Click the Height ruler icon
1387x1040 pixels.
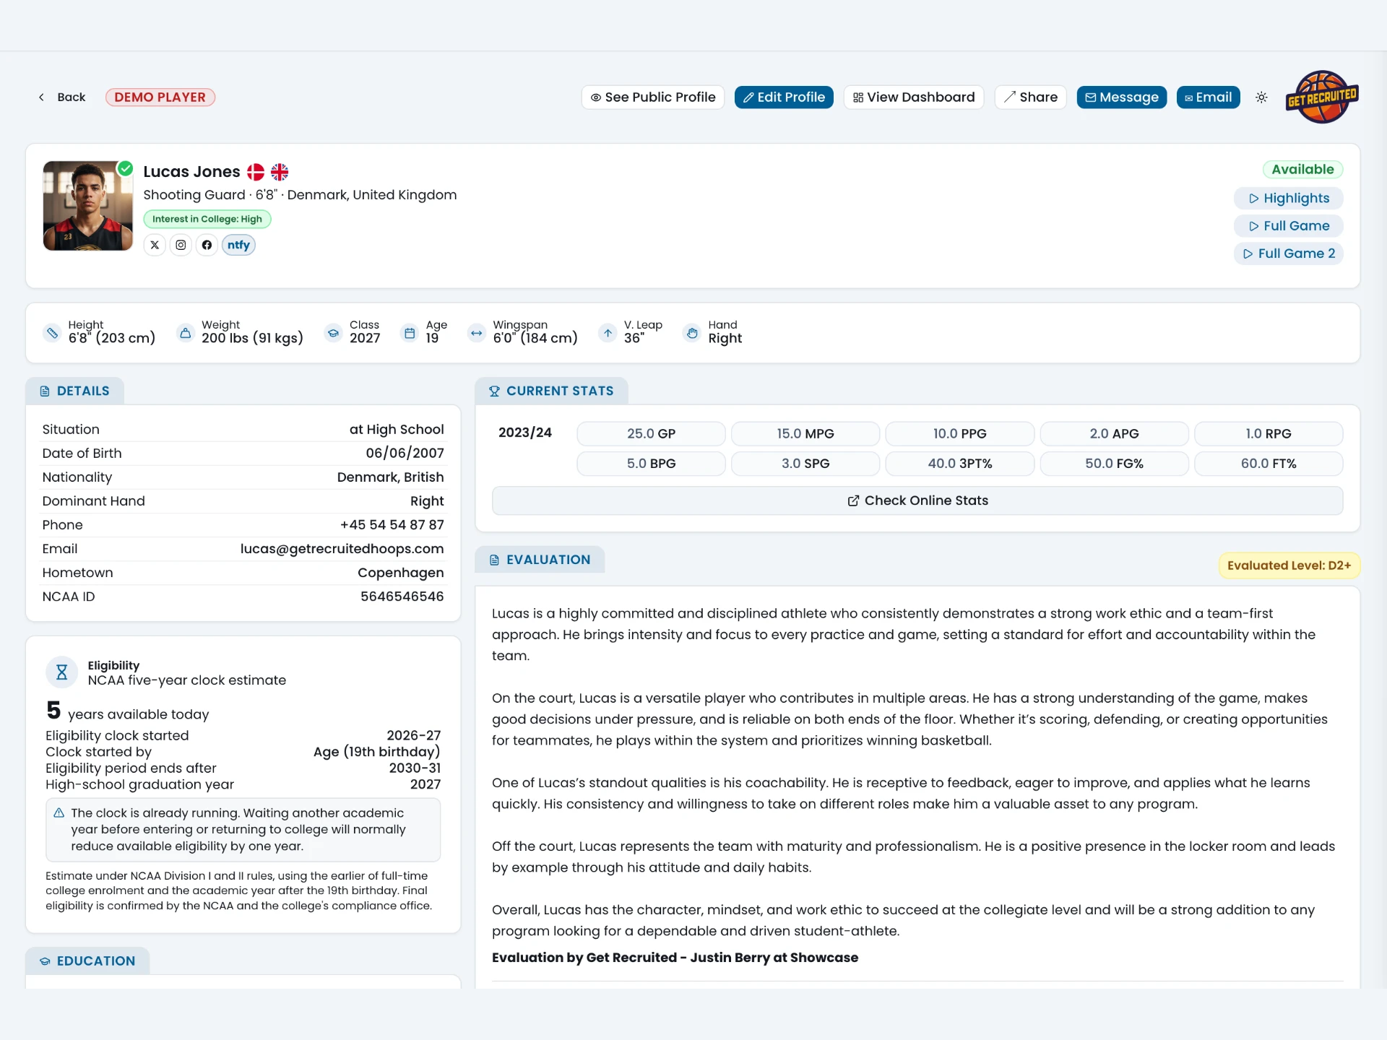[x=52, y=333]
